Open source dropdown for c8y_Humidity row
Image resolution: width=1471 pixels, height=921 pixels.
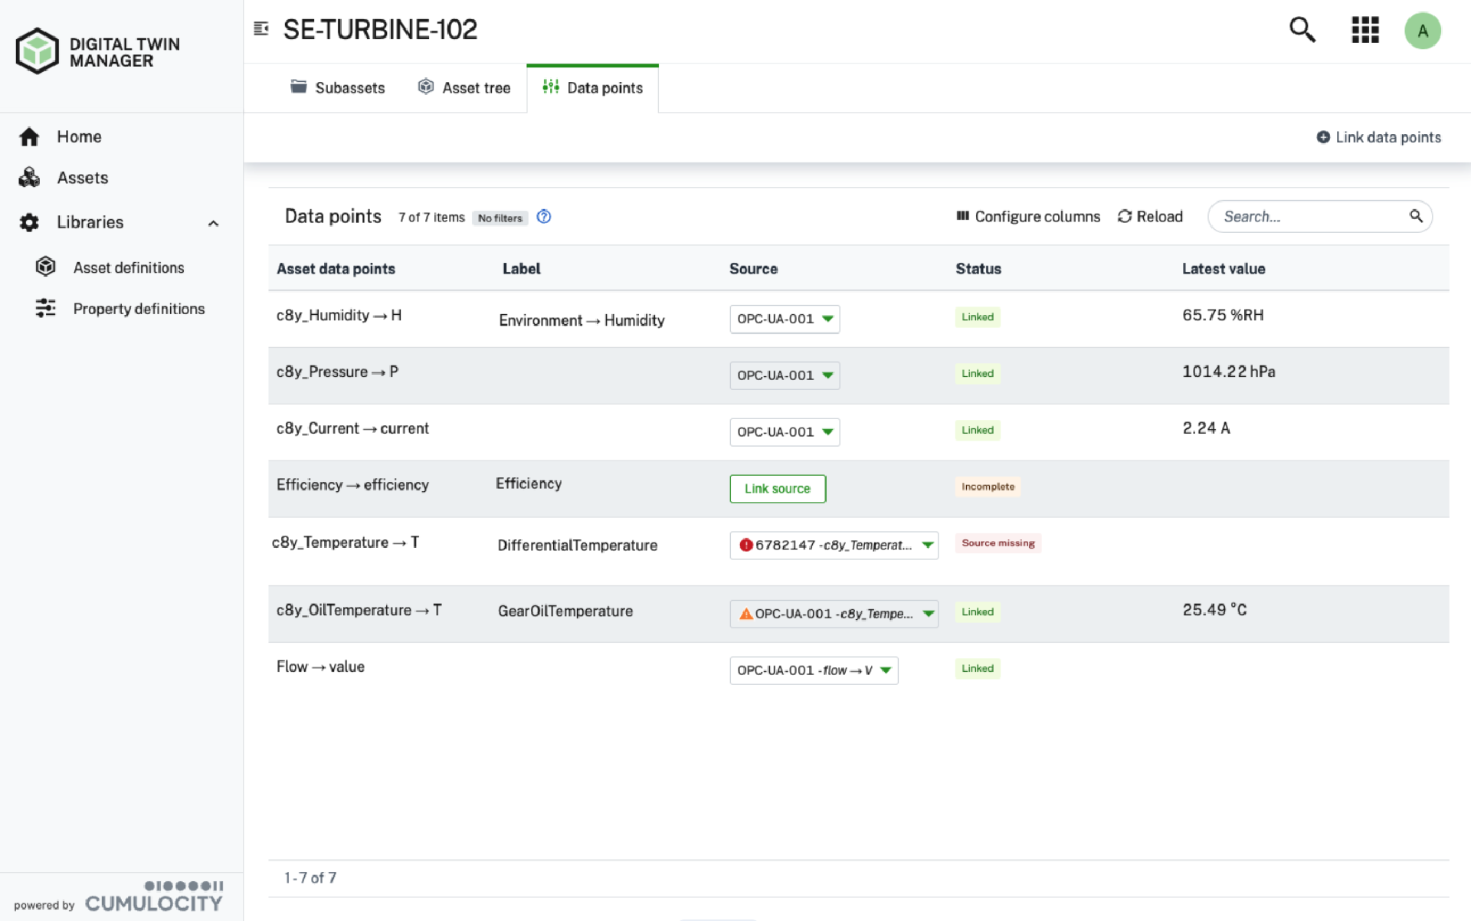[785, 319]
